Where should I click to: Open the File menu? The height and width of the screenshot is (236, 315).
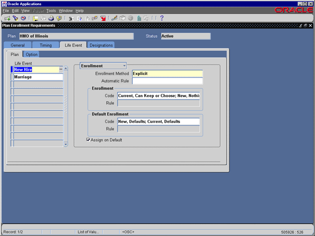point(6,11)
